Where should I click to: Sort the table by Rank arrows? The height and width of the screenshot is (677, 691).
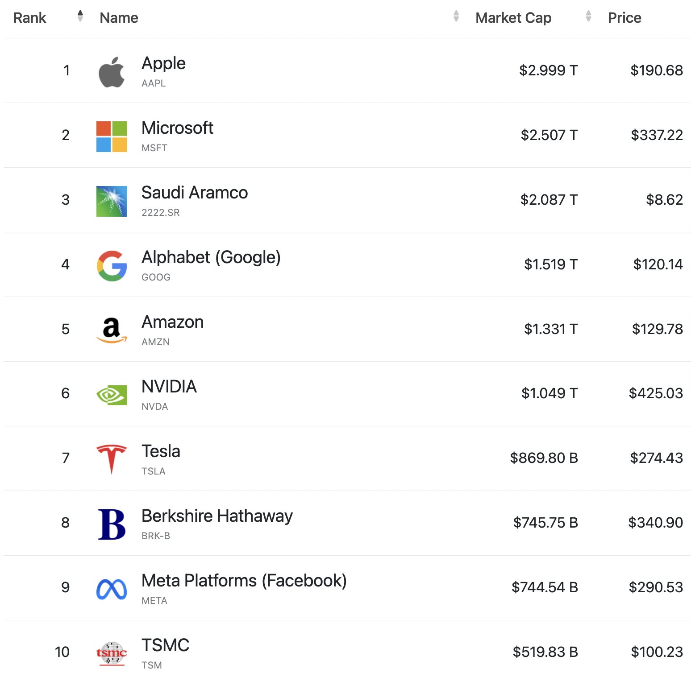(80, 16)
